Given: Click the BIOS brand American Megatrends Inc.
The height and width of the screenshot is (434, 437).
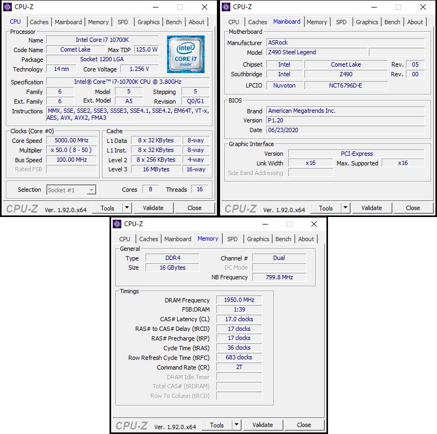Looking at the screenshot, I should pyautogui.click(x=345, y=111).
